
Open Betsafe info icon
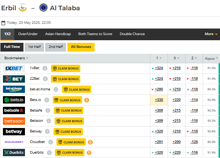tap(48, 110)
